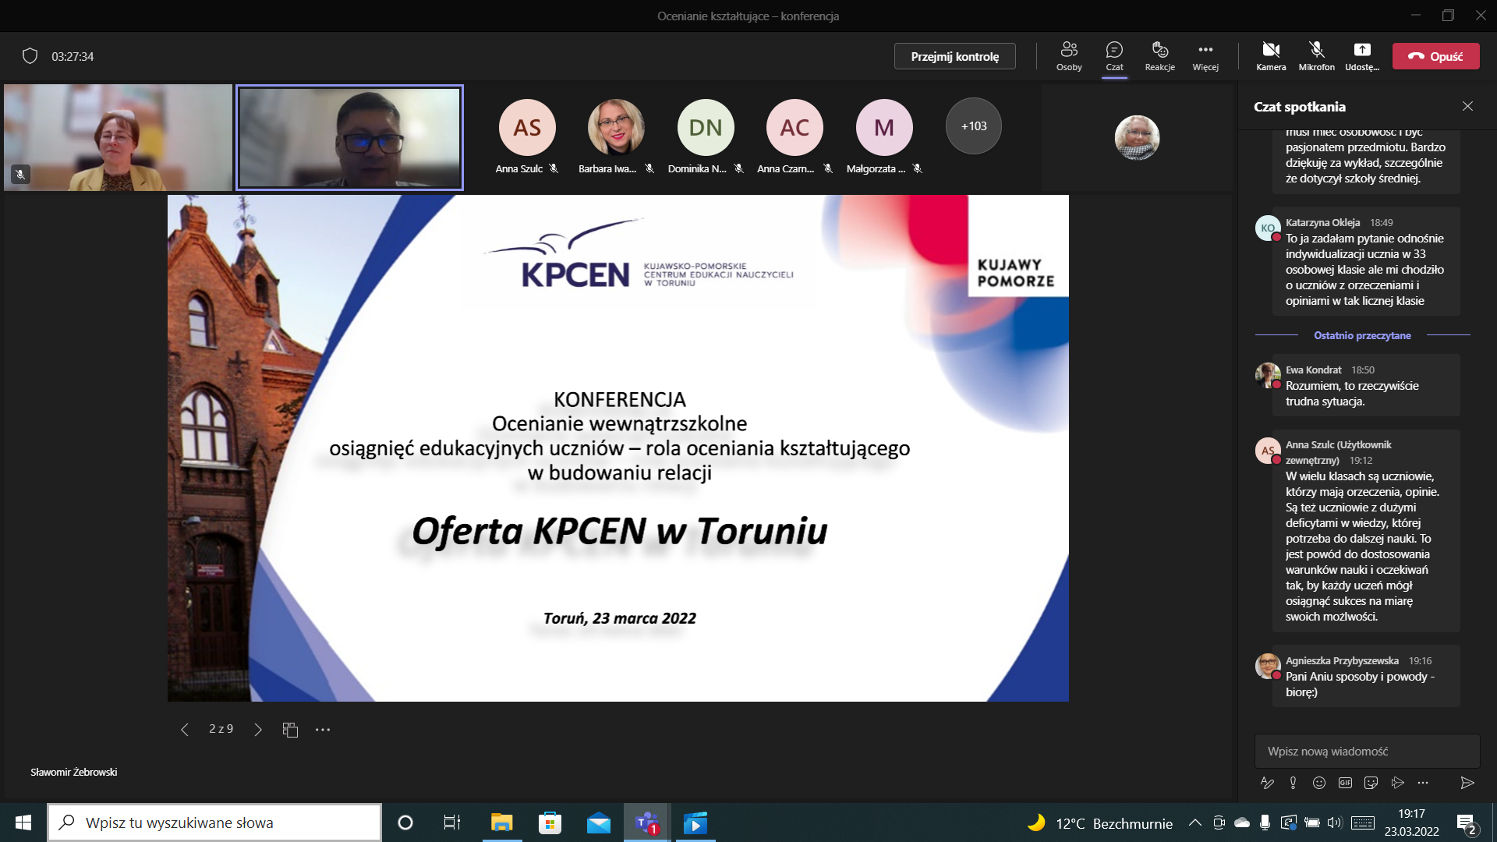This screenshot has width=1497, height=842.
Task: Select Dominika N... participant avatar
Action: (x=706, y=127)
